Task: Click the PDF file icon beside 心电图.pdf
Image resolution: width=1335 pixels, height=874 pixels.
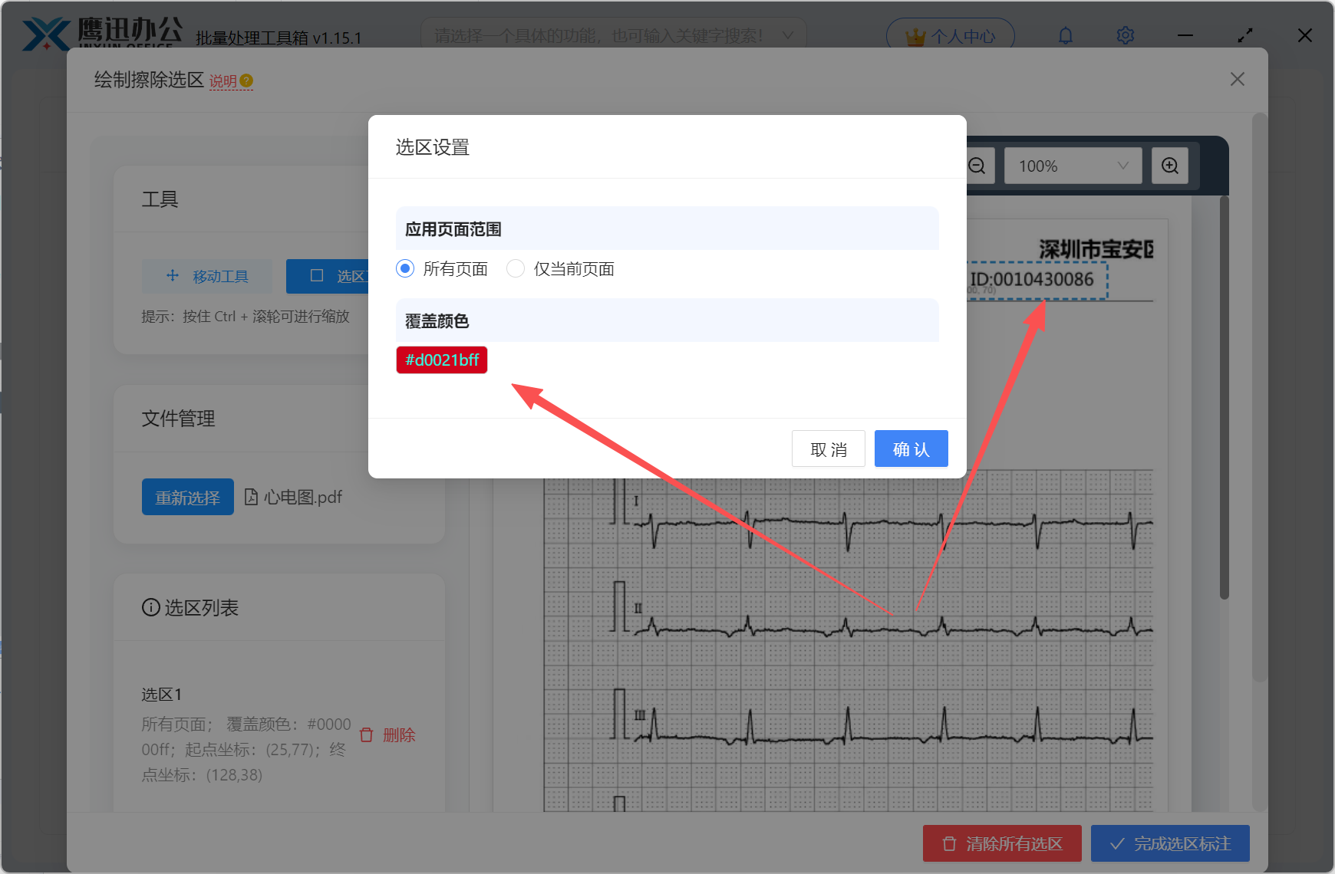Action: (x=252, y=497)
